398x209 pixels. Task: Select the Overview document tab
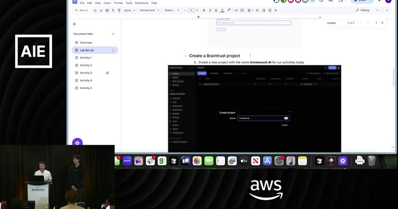pos(86,43)
